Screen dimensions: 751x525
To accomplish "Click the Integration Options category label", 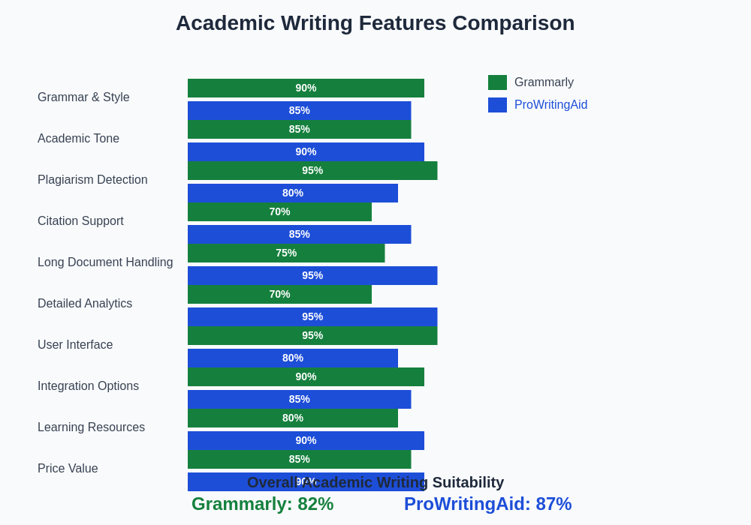I will point(88,386).
